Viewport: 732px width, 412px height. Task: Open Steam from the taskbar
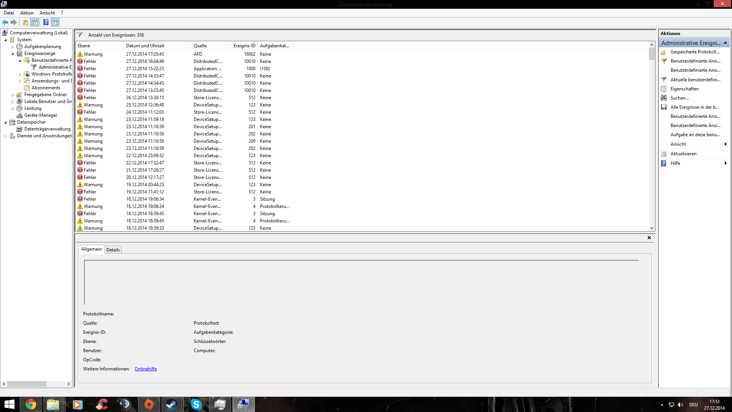coord(171,404)
